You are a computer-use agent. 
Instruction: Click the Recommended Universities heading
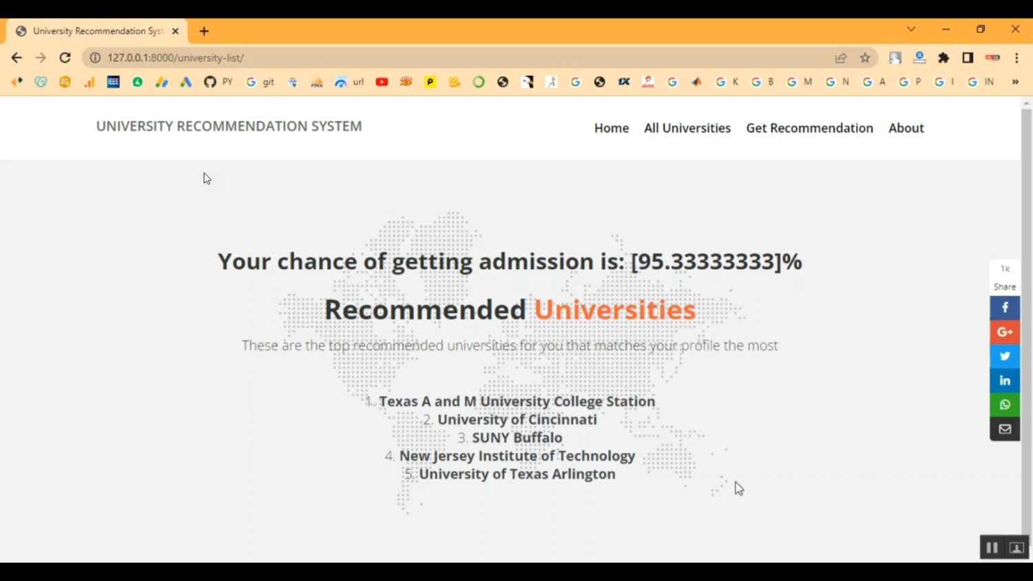coord(510,310)
